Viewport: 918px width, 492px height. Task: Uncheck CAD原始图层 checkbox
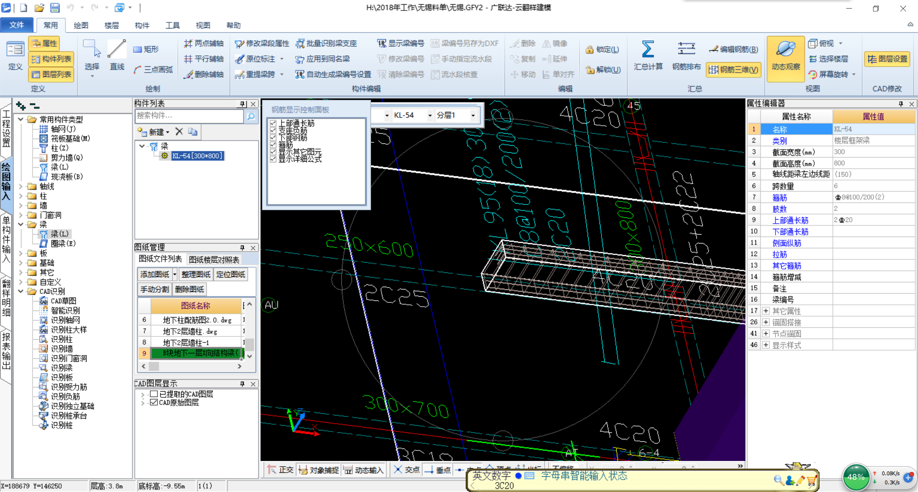[x=154, y=403]
